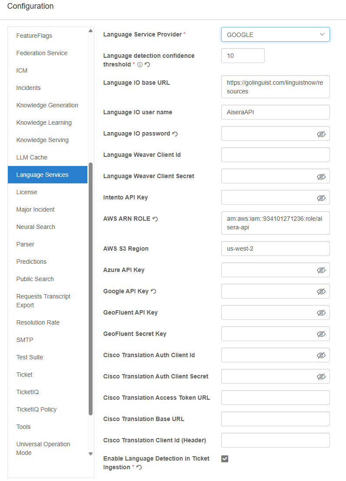Show the Azure API Key text
346x481 pixels.
pyautogui.click(x=321, y=270)
